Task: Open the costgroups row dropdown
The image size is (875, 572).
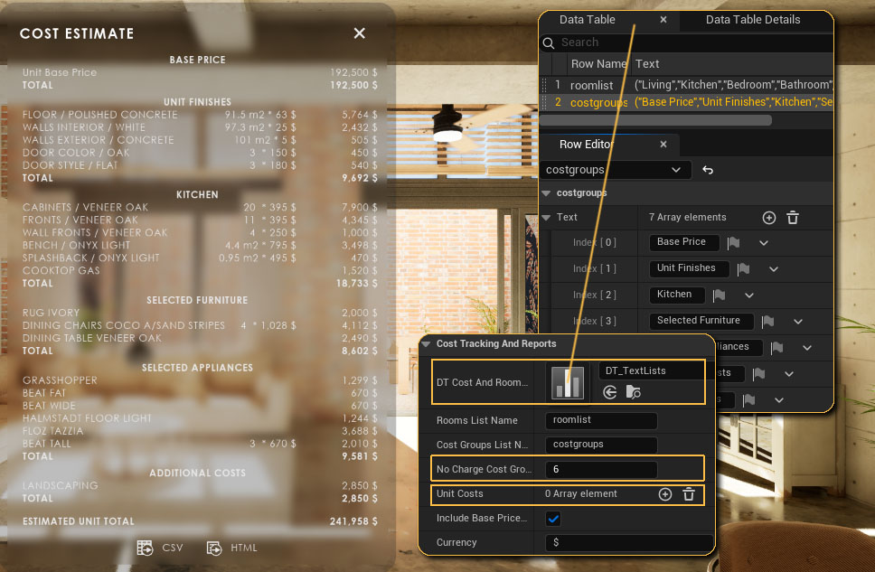Action: [x=675, y=170]
